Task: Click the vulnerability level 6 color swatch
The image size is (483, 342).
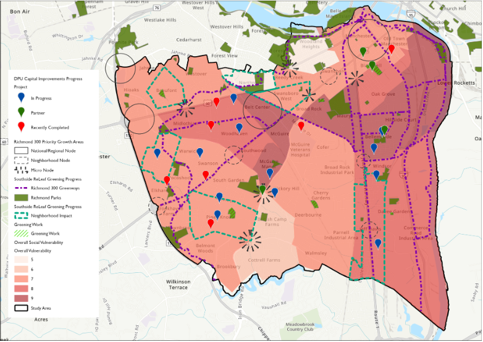Action: point(21,269)
